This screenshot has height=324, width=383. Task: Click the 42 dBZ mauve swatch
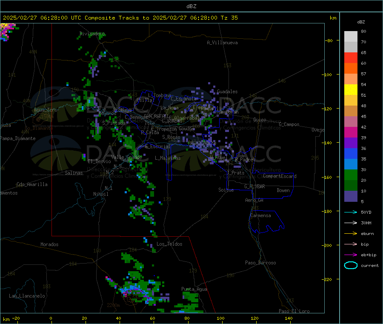point(351,121)
